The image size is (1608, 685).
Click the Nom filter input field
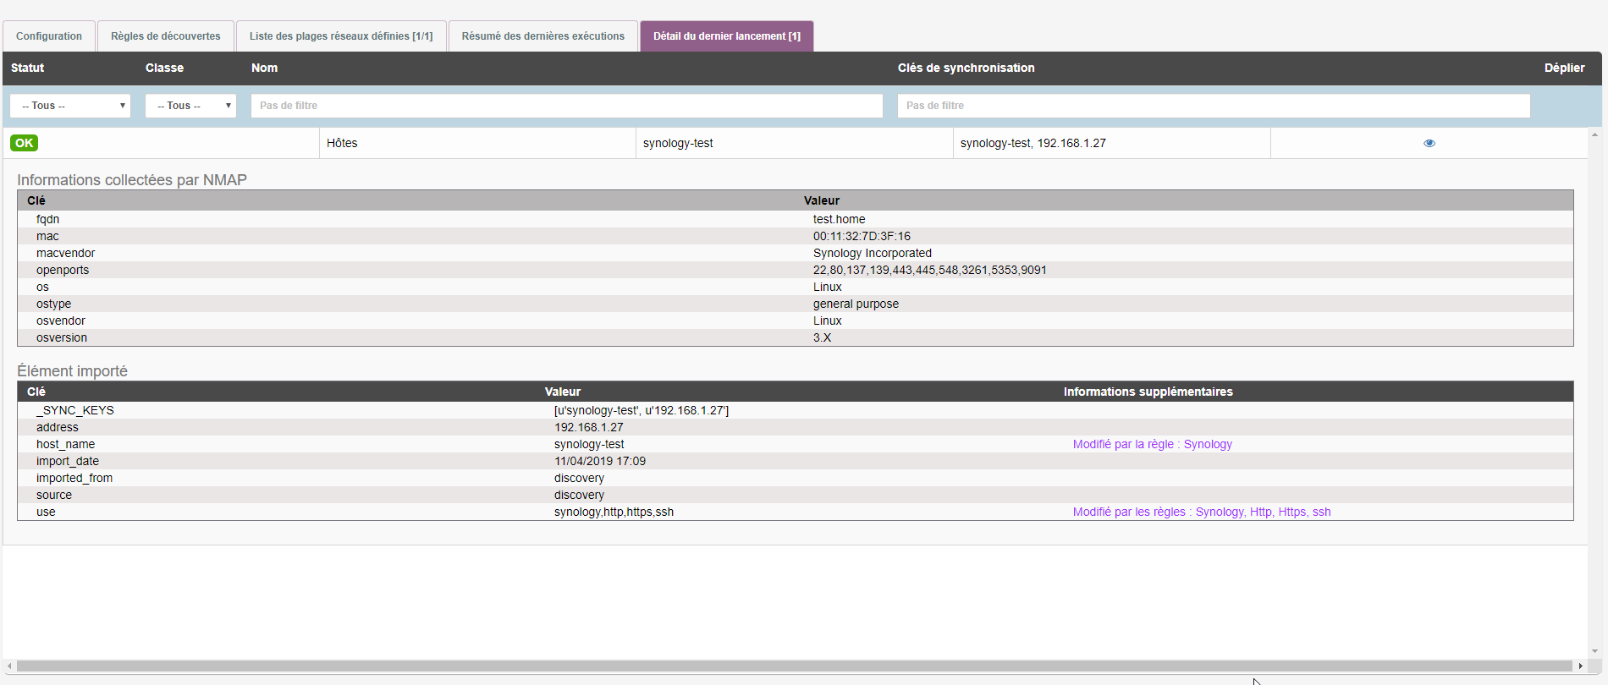coord(566,106)
